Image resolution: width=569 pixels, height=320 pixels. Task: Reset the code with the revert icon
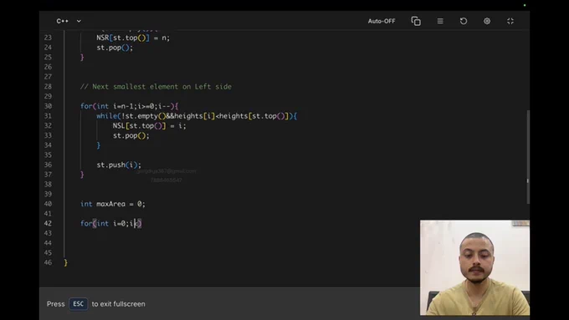coord(464,21)
